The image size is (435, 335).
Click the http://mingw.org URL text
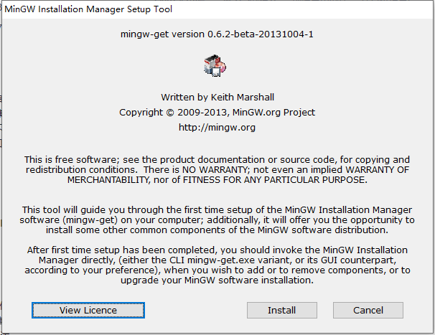coord(217,127)
